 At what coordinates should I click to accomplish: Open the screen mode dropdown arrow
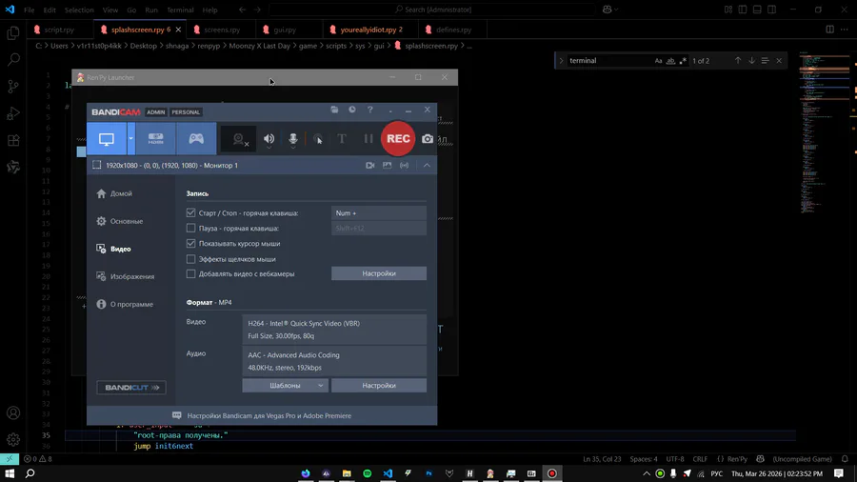click(x=130, y=139)
